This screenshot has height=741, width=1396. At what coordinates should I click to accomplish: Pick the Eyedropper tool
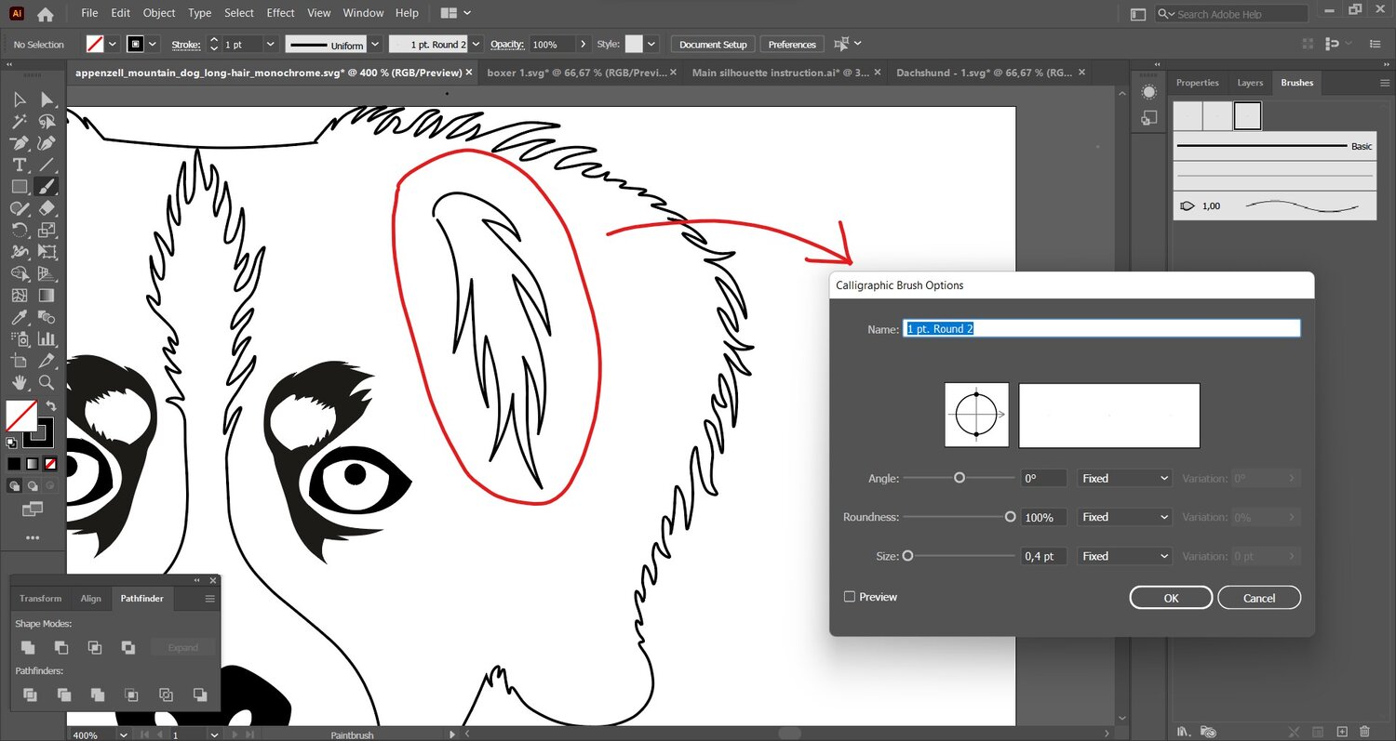(19, 318)
